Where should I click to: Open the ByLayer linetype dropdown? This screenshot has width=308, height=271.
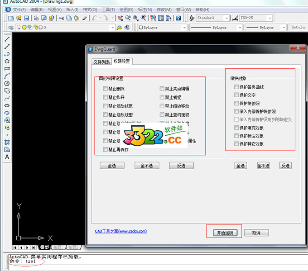coord(240,28)
